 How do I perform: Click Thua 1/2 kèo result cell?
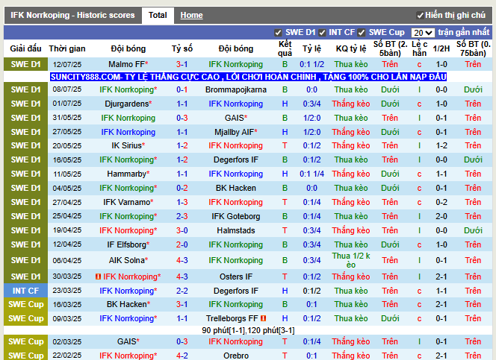pyautogui.click(x=351, y=260)
